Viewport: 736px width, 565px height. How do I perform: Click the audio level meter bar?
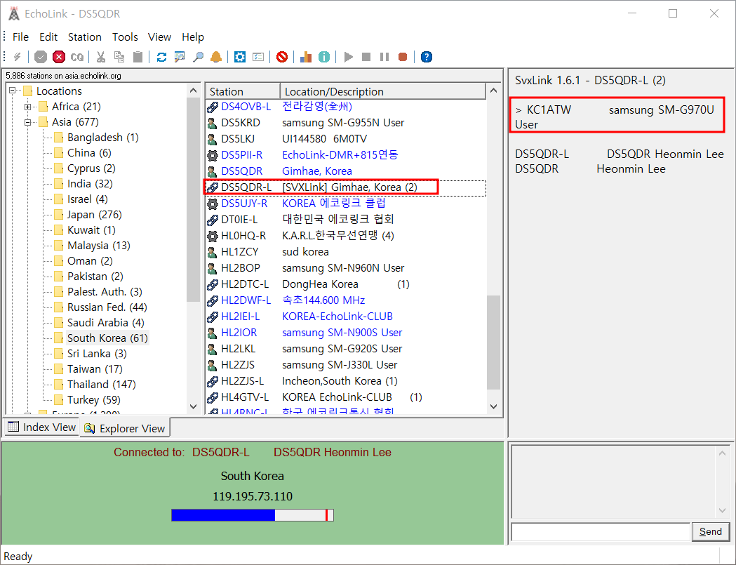click(253, 515)
